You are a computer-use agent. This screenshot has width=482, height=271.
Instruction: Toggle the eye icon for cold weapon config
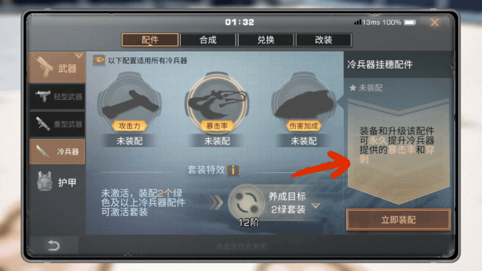pyautogui.click(x=99, y=60)
